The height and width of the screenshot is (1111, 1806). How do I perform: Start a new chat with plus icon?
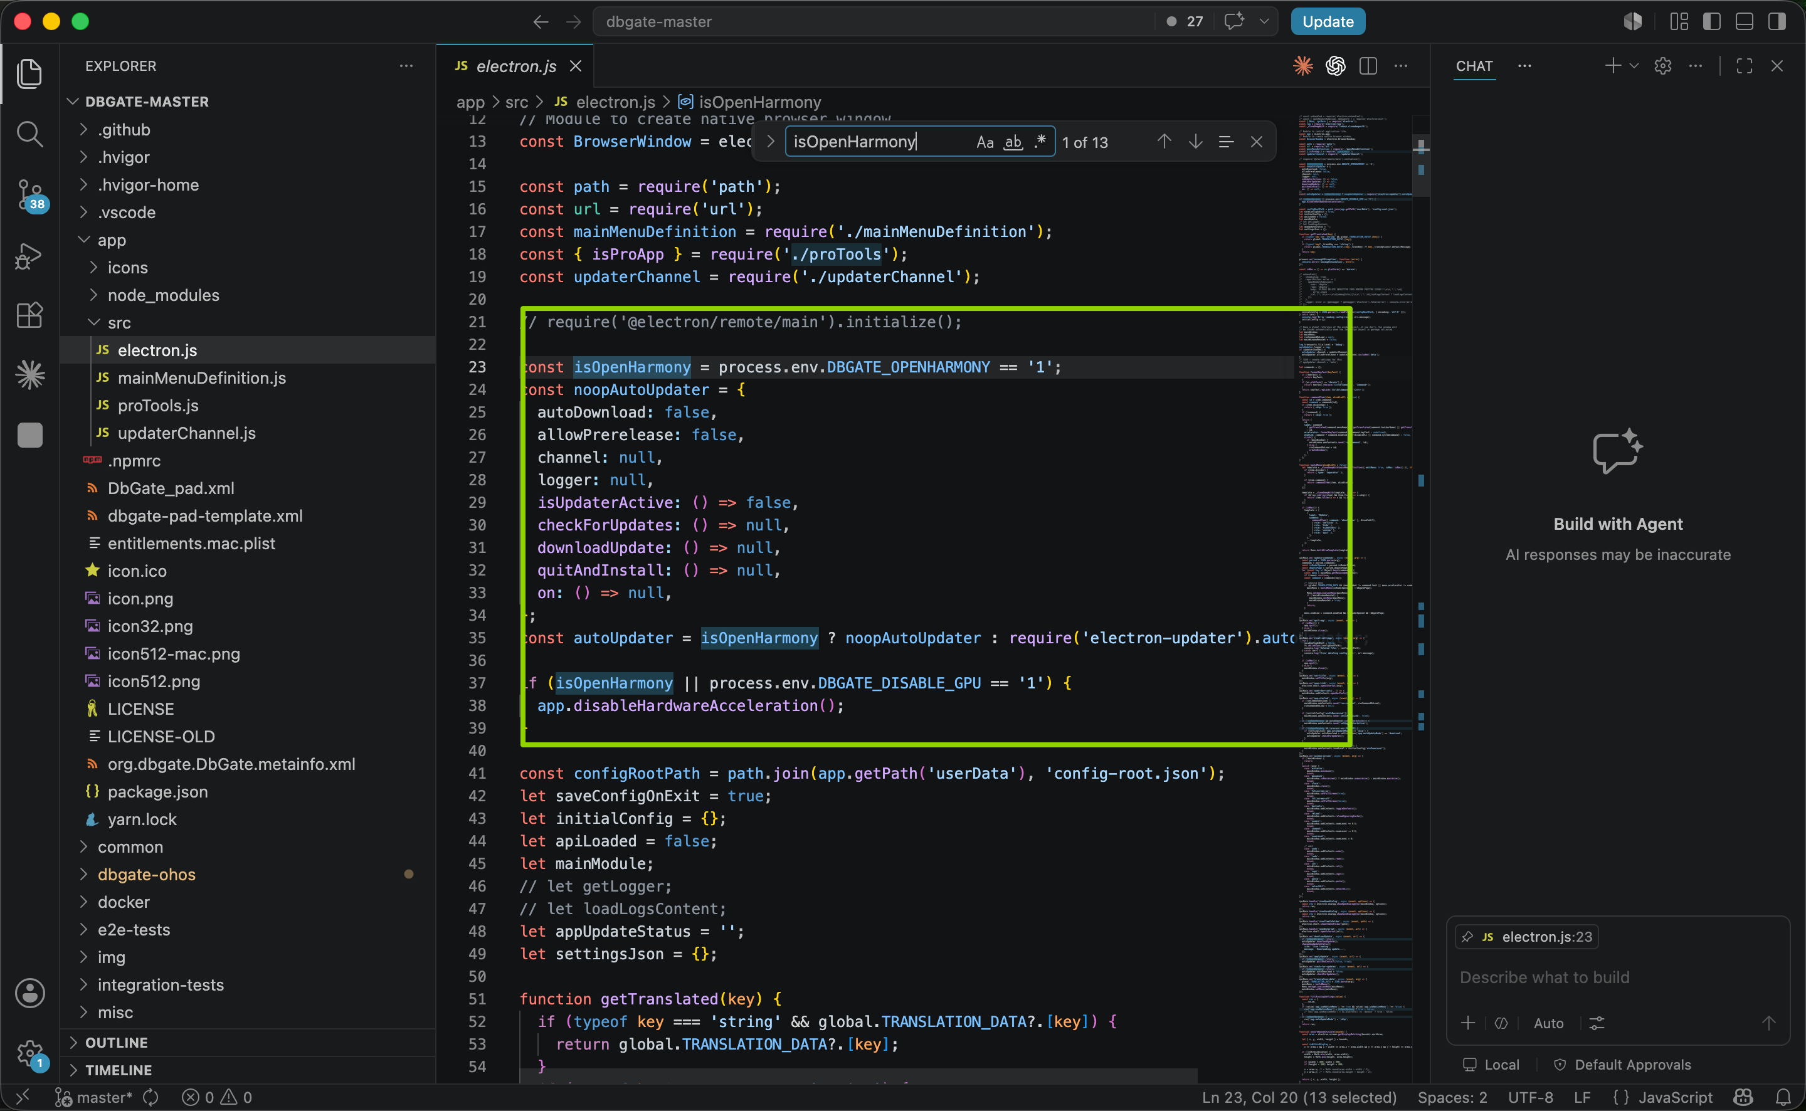click(1613, 66)
